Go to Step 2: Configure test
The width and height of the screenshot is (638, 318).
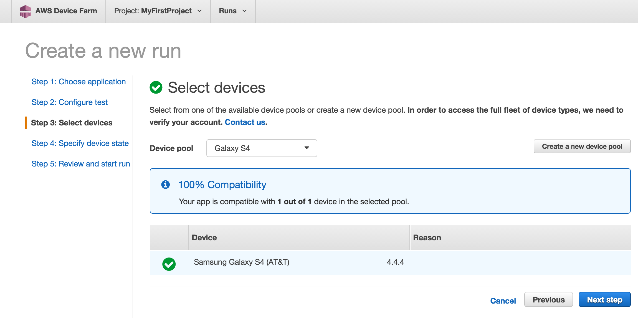pyautogui.click(x=69, y=102)
